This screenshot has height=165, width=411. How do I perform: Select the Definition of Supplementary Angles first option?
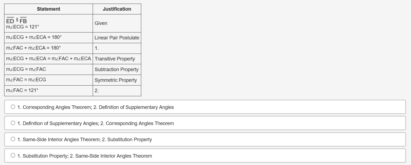coord(13,123)
